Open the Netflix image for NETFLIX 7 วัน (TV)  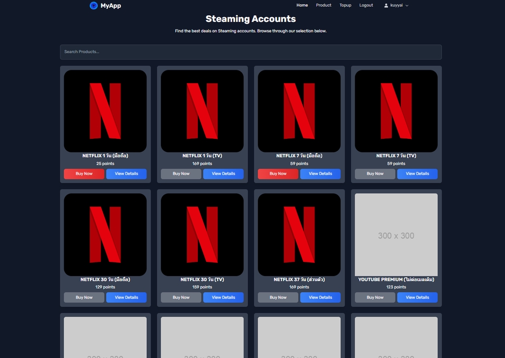coord(396,111)
